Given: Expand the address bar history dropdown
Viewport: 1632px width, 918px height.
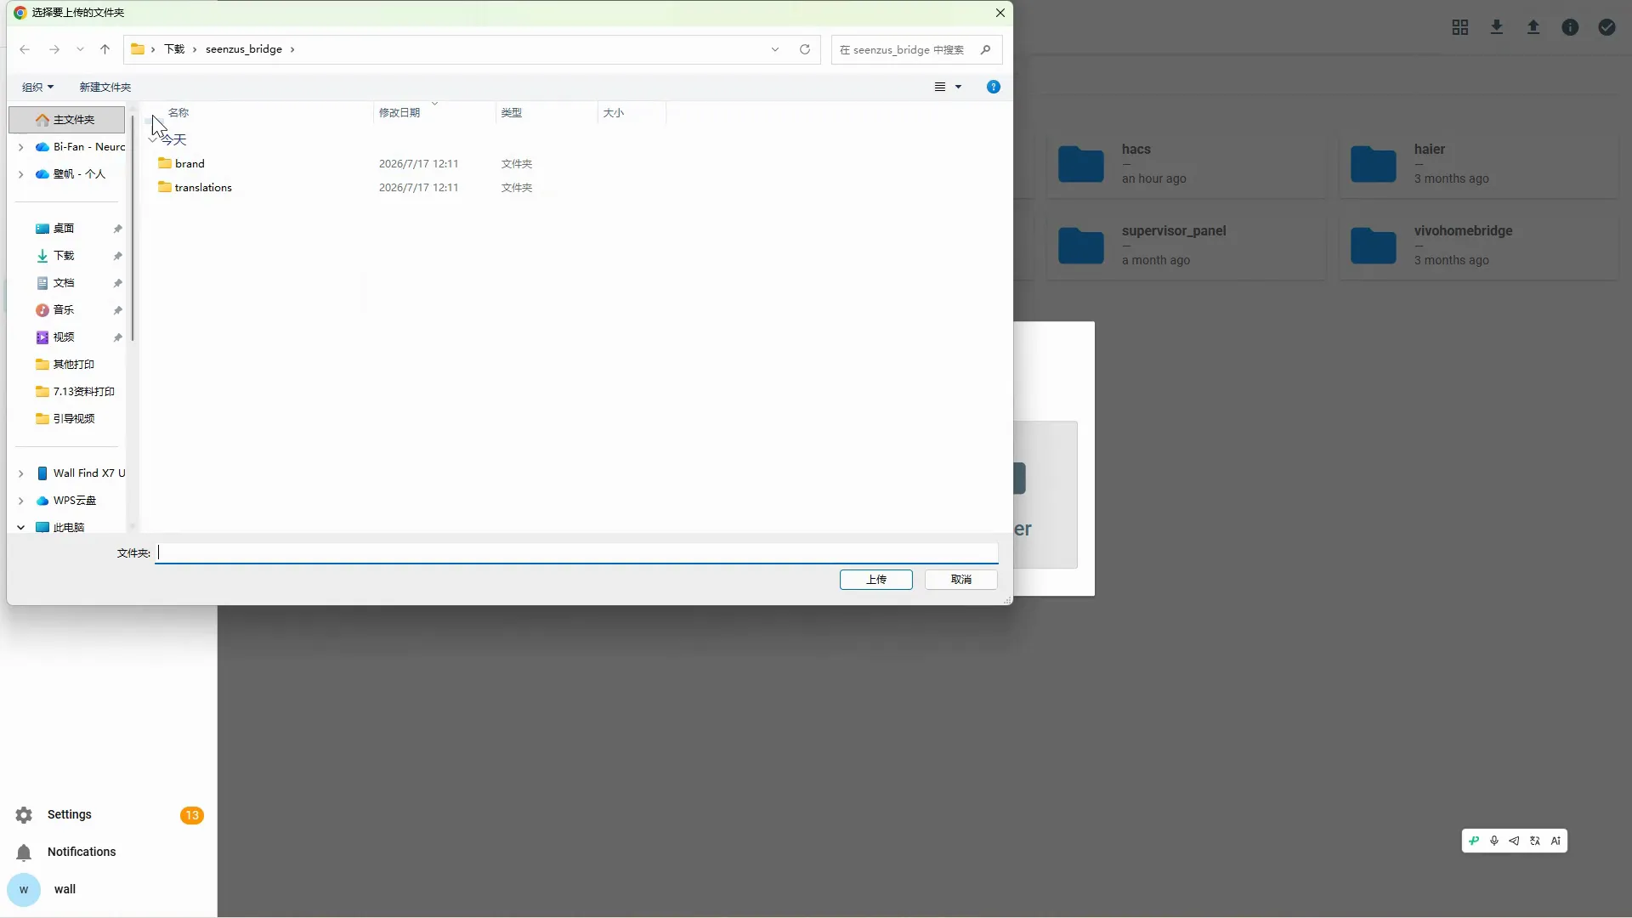Looking at the screenshot, I should [775, 49].
